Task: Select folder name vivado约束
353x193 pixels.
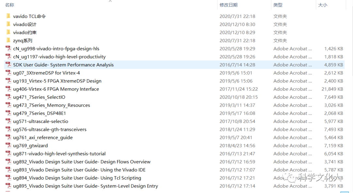Action: tap(25, 32)
